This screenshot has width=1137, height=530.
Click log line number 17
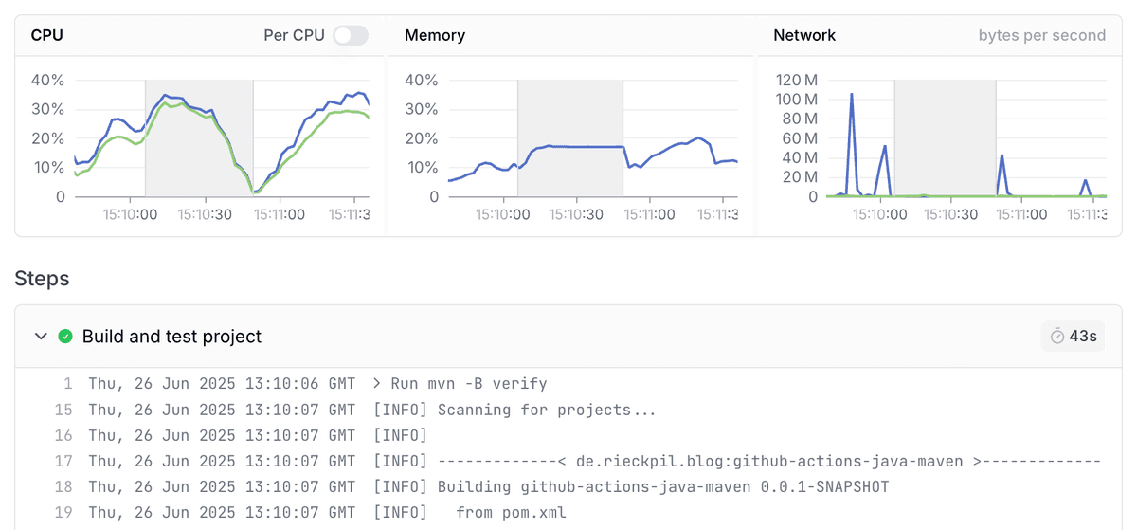[63, 462]
